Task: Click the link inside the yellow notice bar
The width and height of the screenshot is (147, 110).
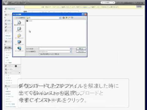Action: pos(87,7)
